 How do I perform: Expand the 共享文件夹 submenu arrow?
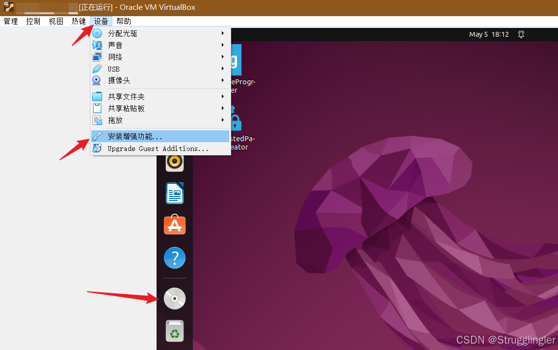(223, 96)
